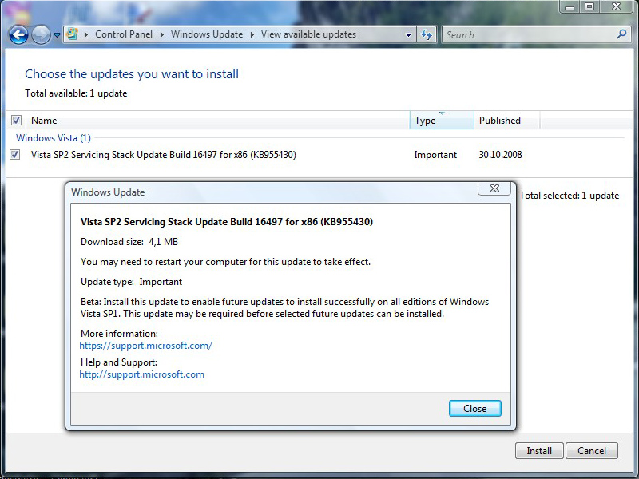This screenshot has height=479, width=639.
Task: Select the Vista SP2 Servicing Stack Update row
Action: click(318, 155)
